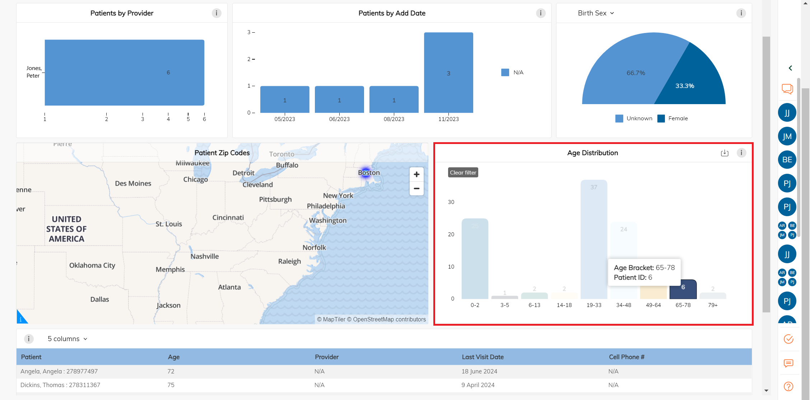
Task: Click Patients by Provider info icon
Action: [x=217, y=13]
